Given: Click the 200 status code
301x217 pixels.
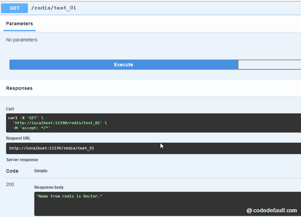Looking at the screenshot, I should tap(10, 184).
